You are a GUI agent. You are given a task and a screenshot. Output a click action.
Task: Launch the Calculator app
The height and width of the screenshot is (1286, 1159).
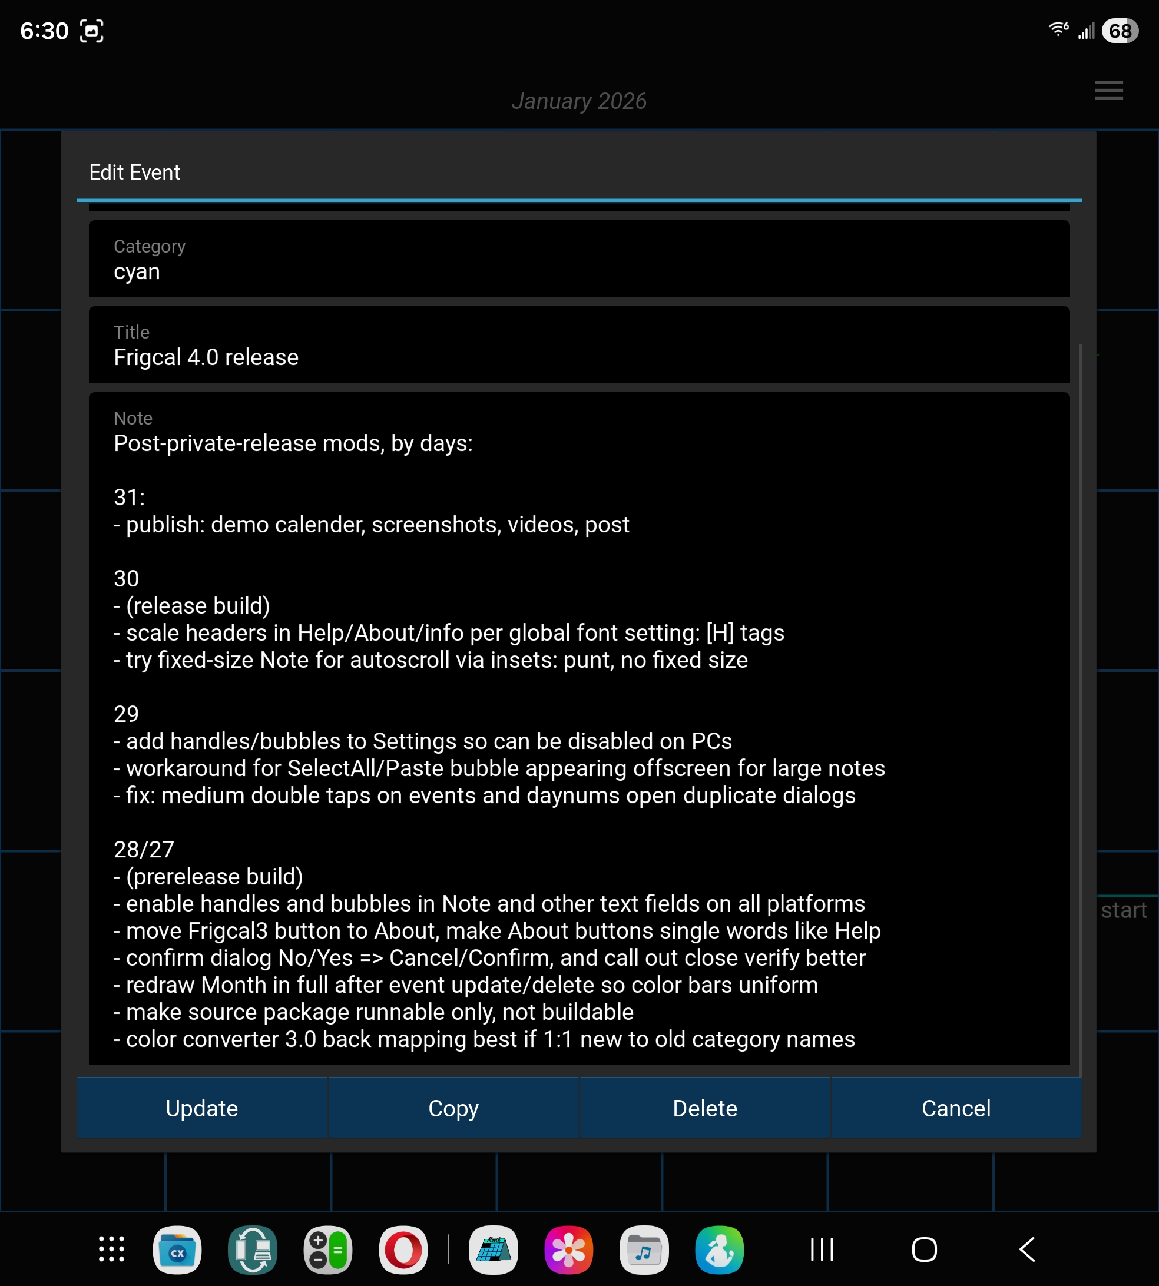[x=328, y=1249]
